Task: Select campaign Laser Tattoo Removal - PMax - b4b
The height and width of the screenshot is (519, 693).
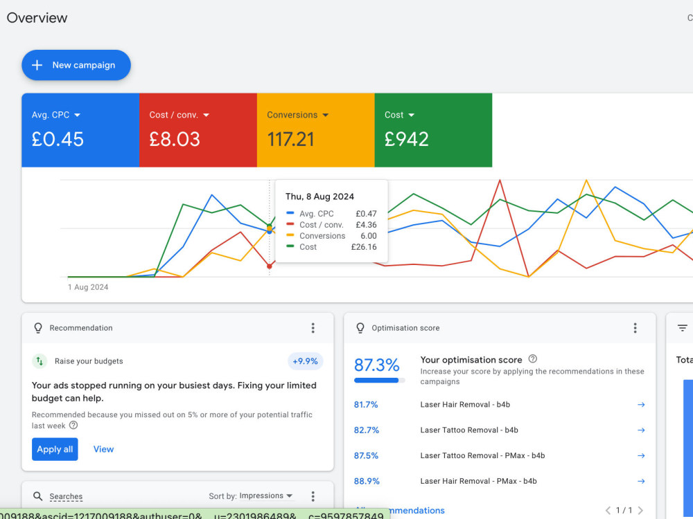Action: (x=482, y=456)
